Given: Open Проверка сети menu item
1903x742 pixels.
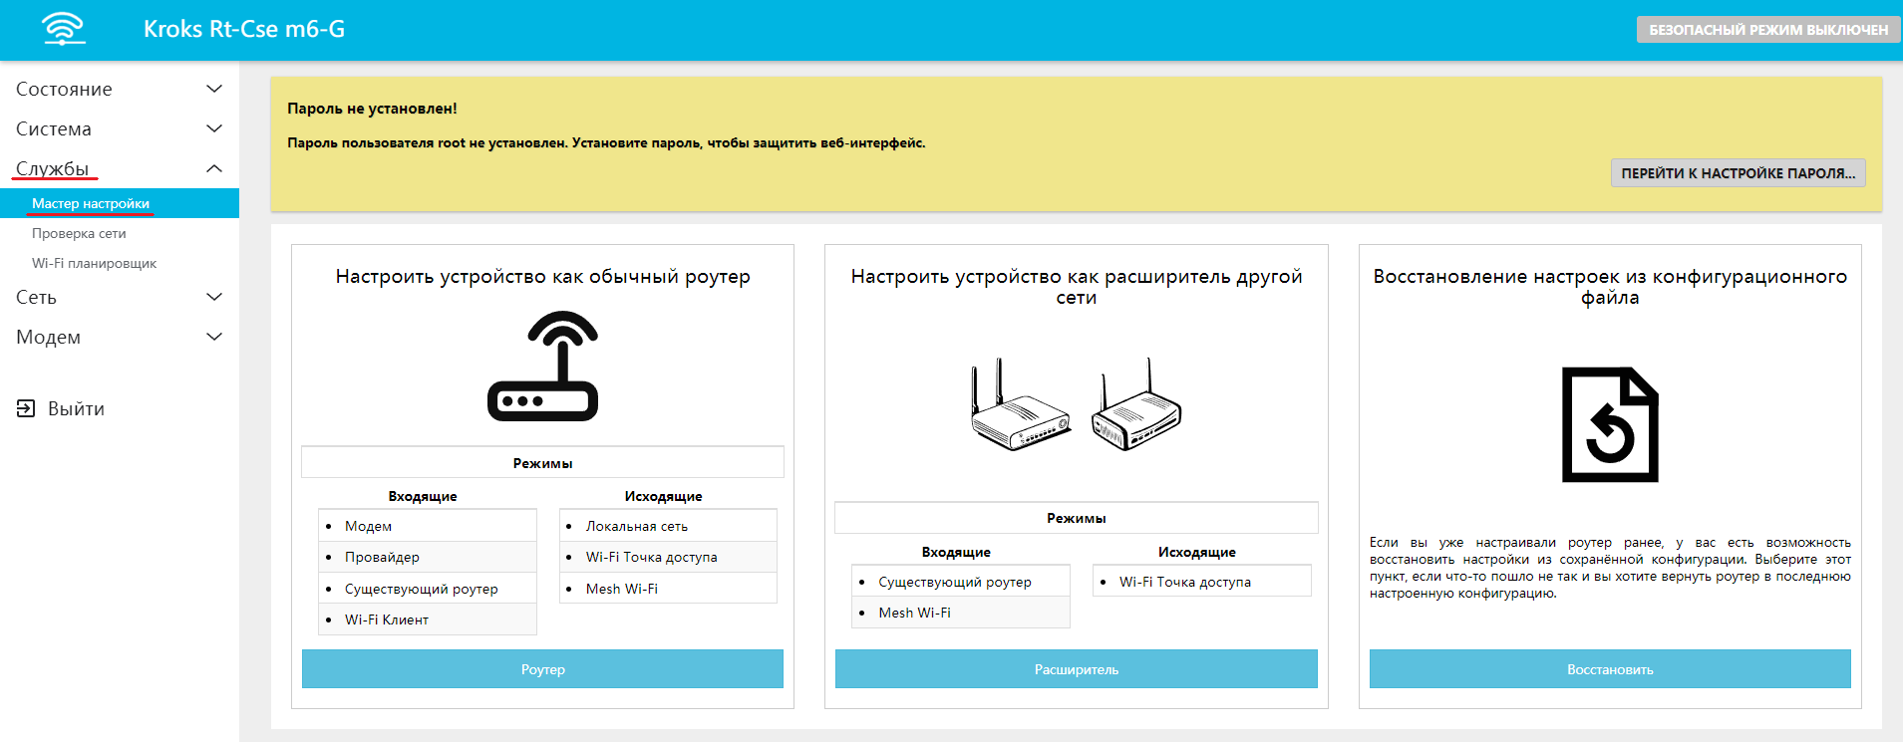Looking at the screenshot, I should (x=79, y=233).
